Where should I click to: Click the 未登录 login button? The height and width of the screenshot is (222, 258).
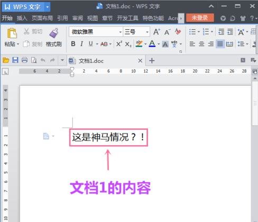point(200,18)
